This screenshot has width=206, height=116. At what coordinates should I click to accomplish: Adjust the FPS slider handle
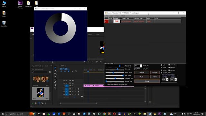click(x=113, y=72)
